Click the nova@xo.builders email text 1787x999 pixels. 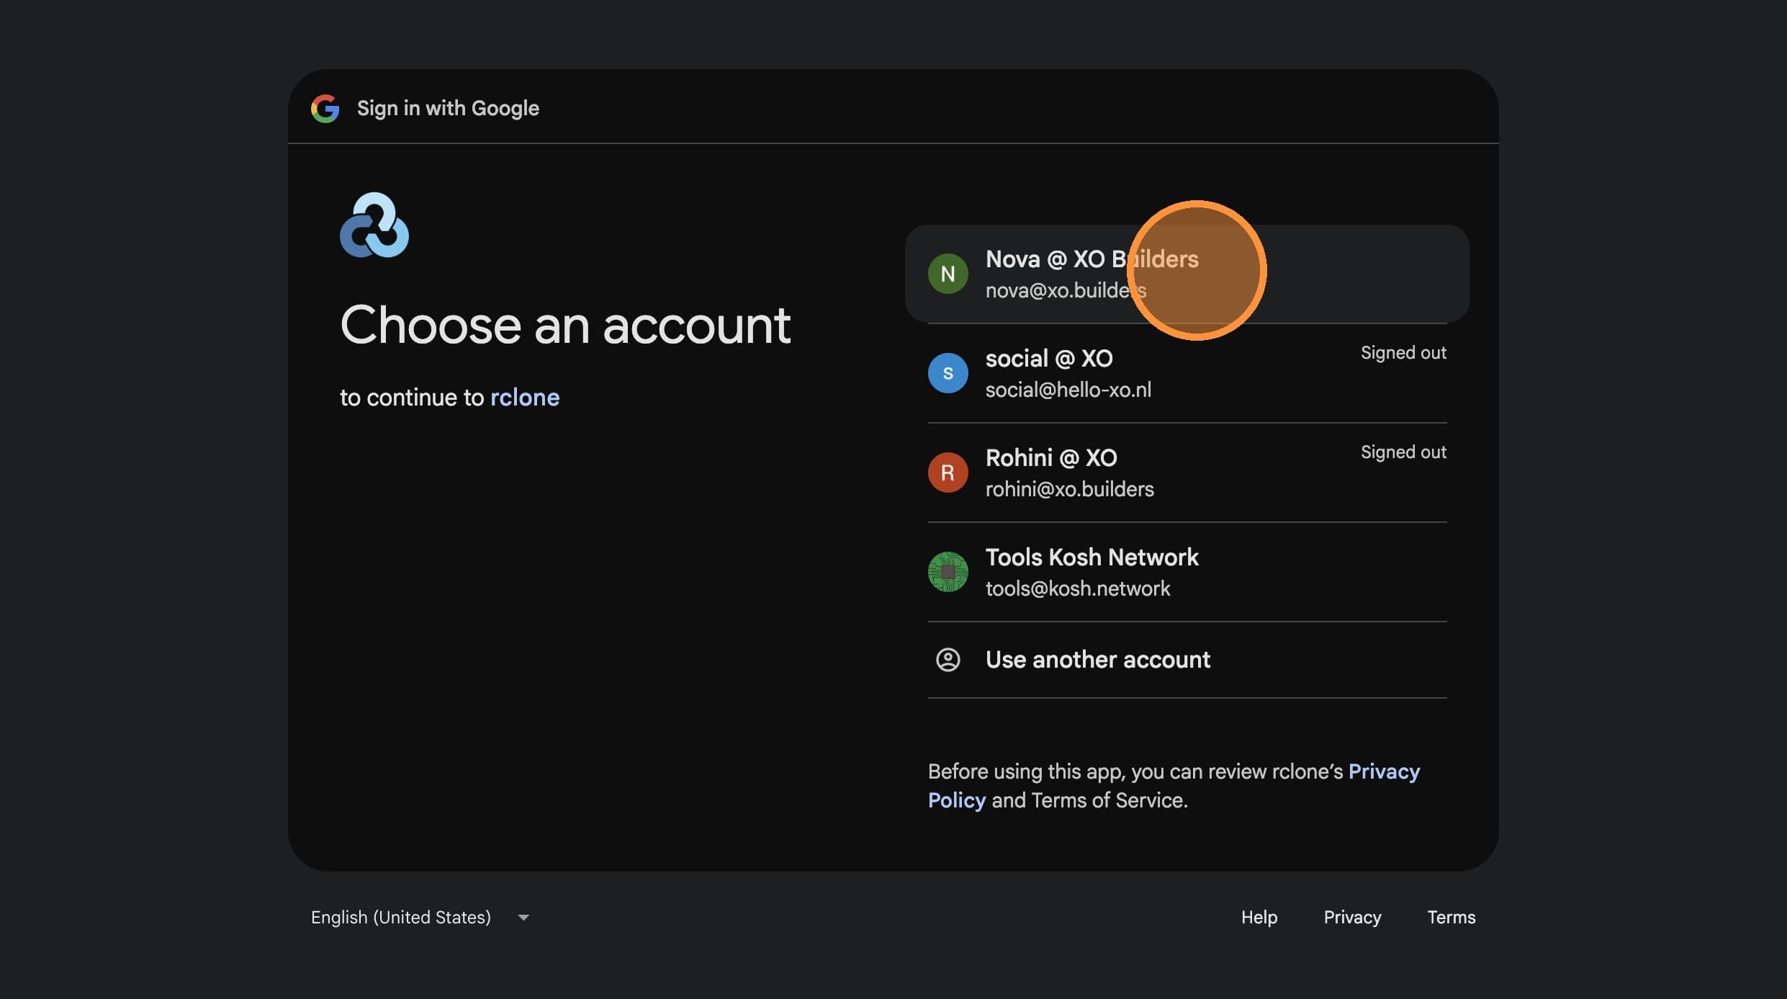[1066, 290]
